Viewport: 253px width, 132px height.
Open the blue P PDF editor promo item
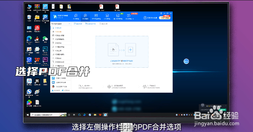pyautogui.click(x=61, y=78)
